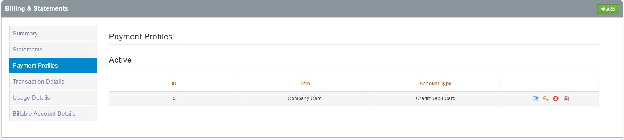Click the Active section heading

pos(120,60)
